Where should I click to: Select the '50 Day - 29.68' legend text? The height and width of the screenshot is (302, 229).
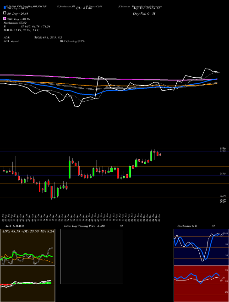click(17, 13)
